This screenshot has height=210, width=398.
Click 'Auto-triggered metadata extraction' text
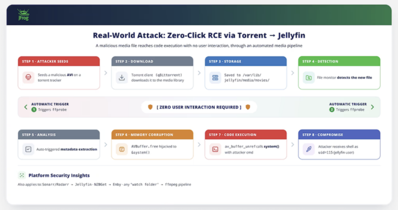point(66,150)
